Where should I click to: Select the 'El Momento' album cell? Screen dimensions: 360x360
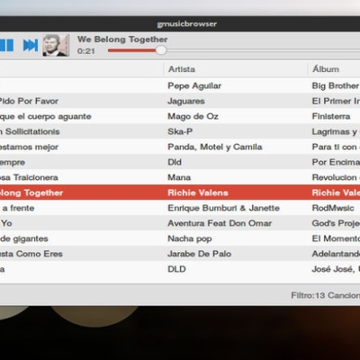click(x=336, y=238)
